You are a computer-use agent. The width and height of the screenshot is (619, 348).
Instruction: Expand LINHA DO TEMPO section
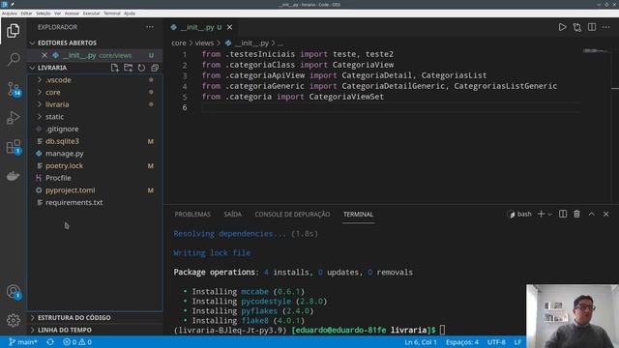95,330
